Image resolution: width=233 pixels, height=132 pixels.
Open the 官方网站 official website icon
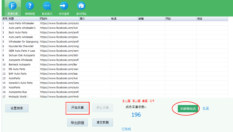click(x=81, y=8)
